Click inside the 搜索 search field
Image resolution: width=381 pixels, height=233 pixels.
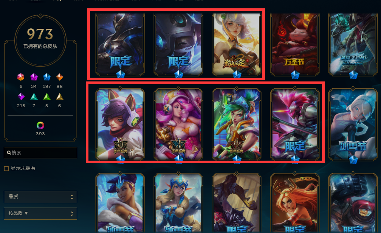pyautogui.click(x=40, y=153)
